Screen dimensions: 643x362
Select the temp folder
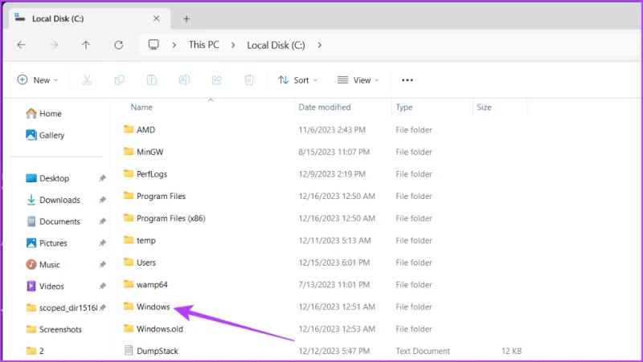(146, 240)
